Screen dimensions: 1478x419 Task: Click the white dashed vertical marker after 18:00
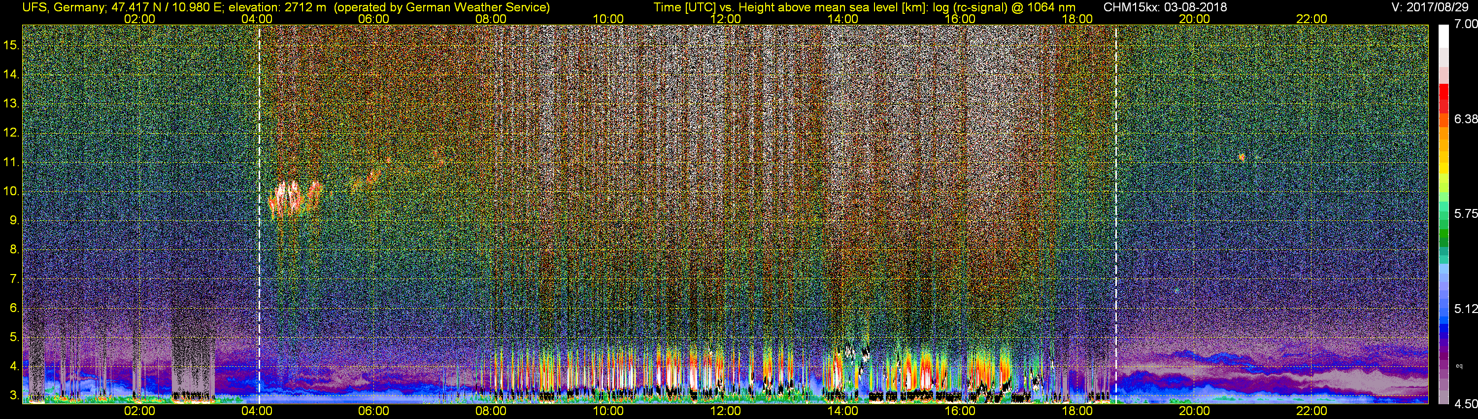1116,214
